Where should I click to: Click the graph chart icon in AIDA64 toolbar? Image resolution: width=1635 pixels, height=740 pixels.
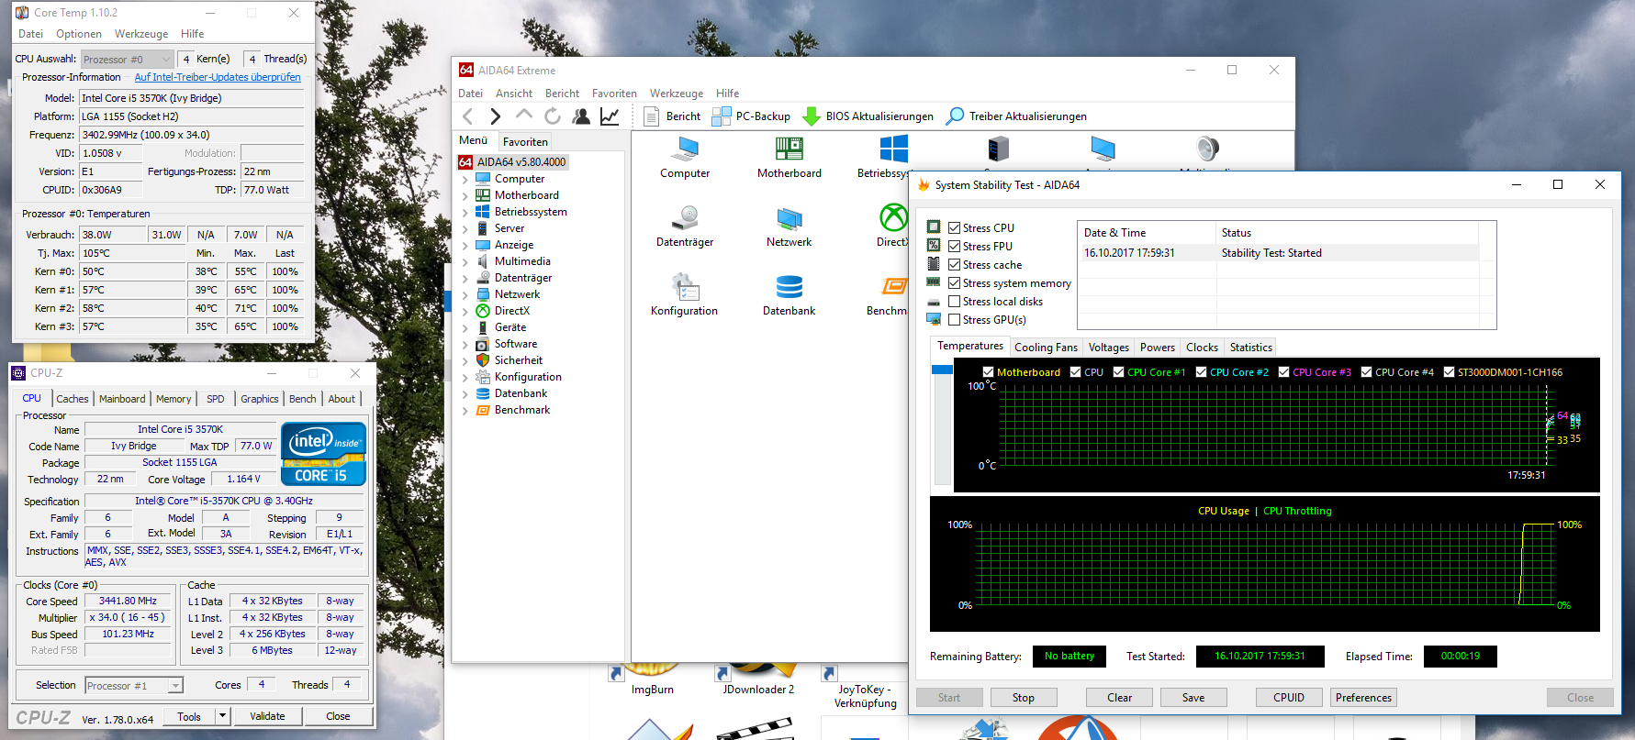coord(610,116)
